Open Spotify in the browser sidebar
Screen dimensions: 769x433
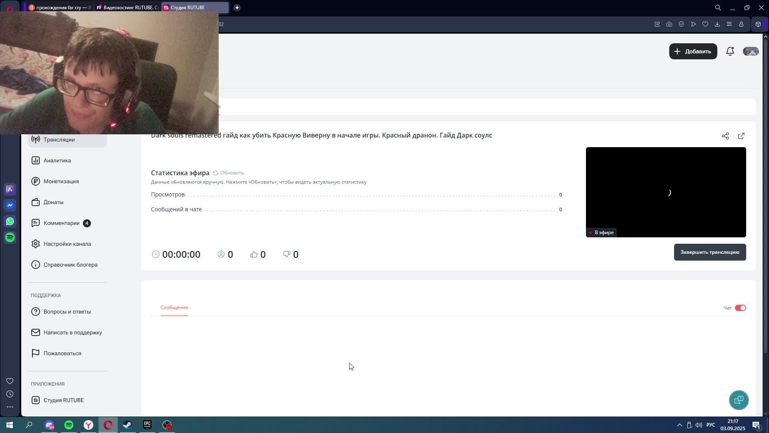point(10,237)
